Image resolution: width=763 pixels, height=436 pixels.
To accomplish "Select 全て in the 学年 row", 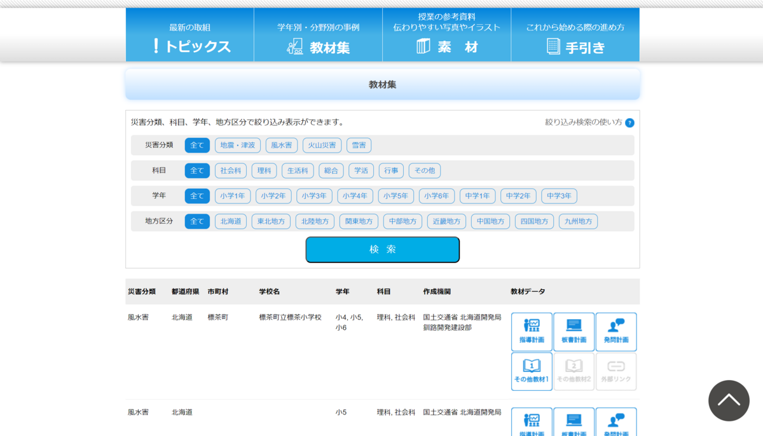I will coord(197,196).
